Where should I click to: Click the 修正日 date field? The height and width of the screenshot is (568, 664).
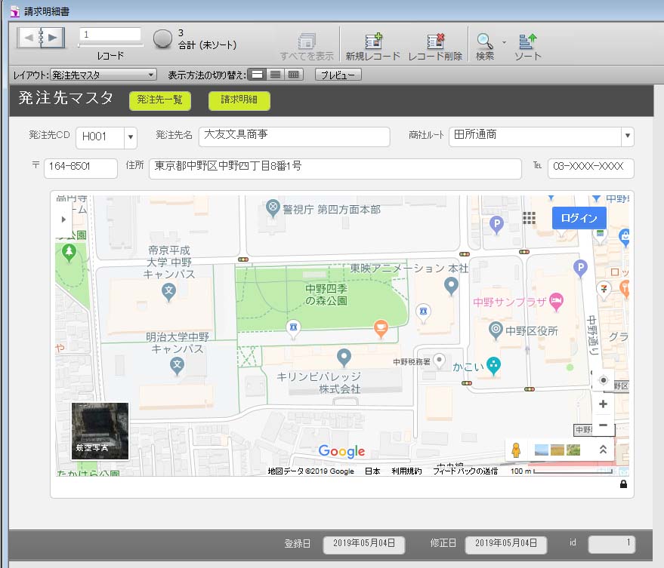pos(506,545)
